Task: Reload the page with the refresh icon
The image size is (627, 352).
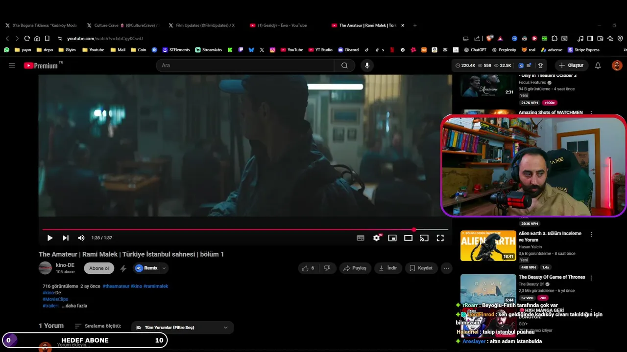Action: (x=27, y=39)
